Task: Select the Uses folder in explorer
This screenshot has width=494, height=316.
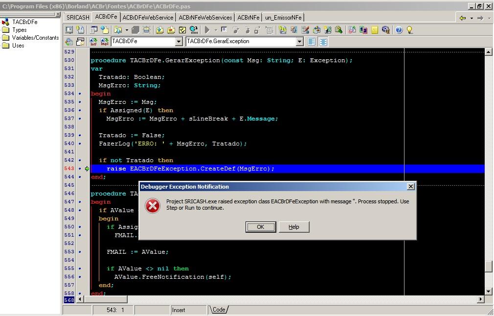Action: (x=18, y=46)
